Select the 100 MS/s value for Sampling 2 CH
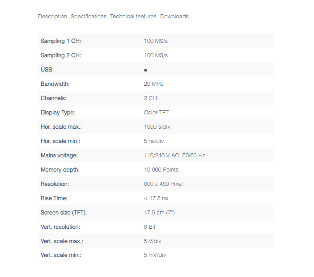 [156, 55]
